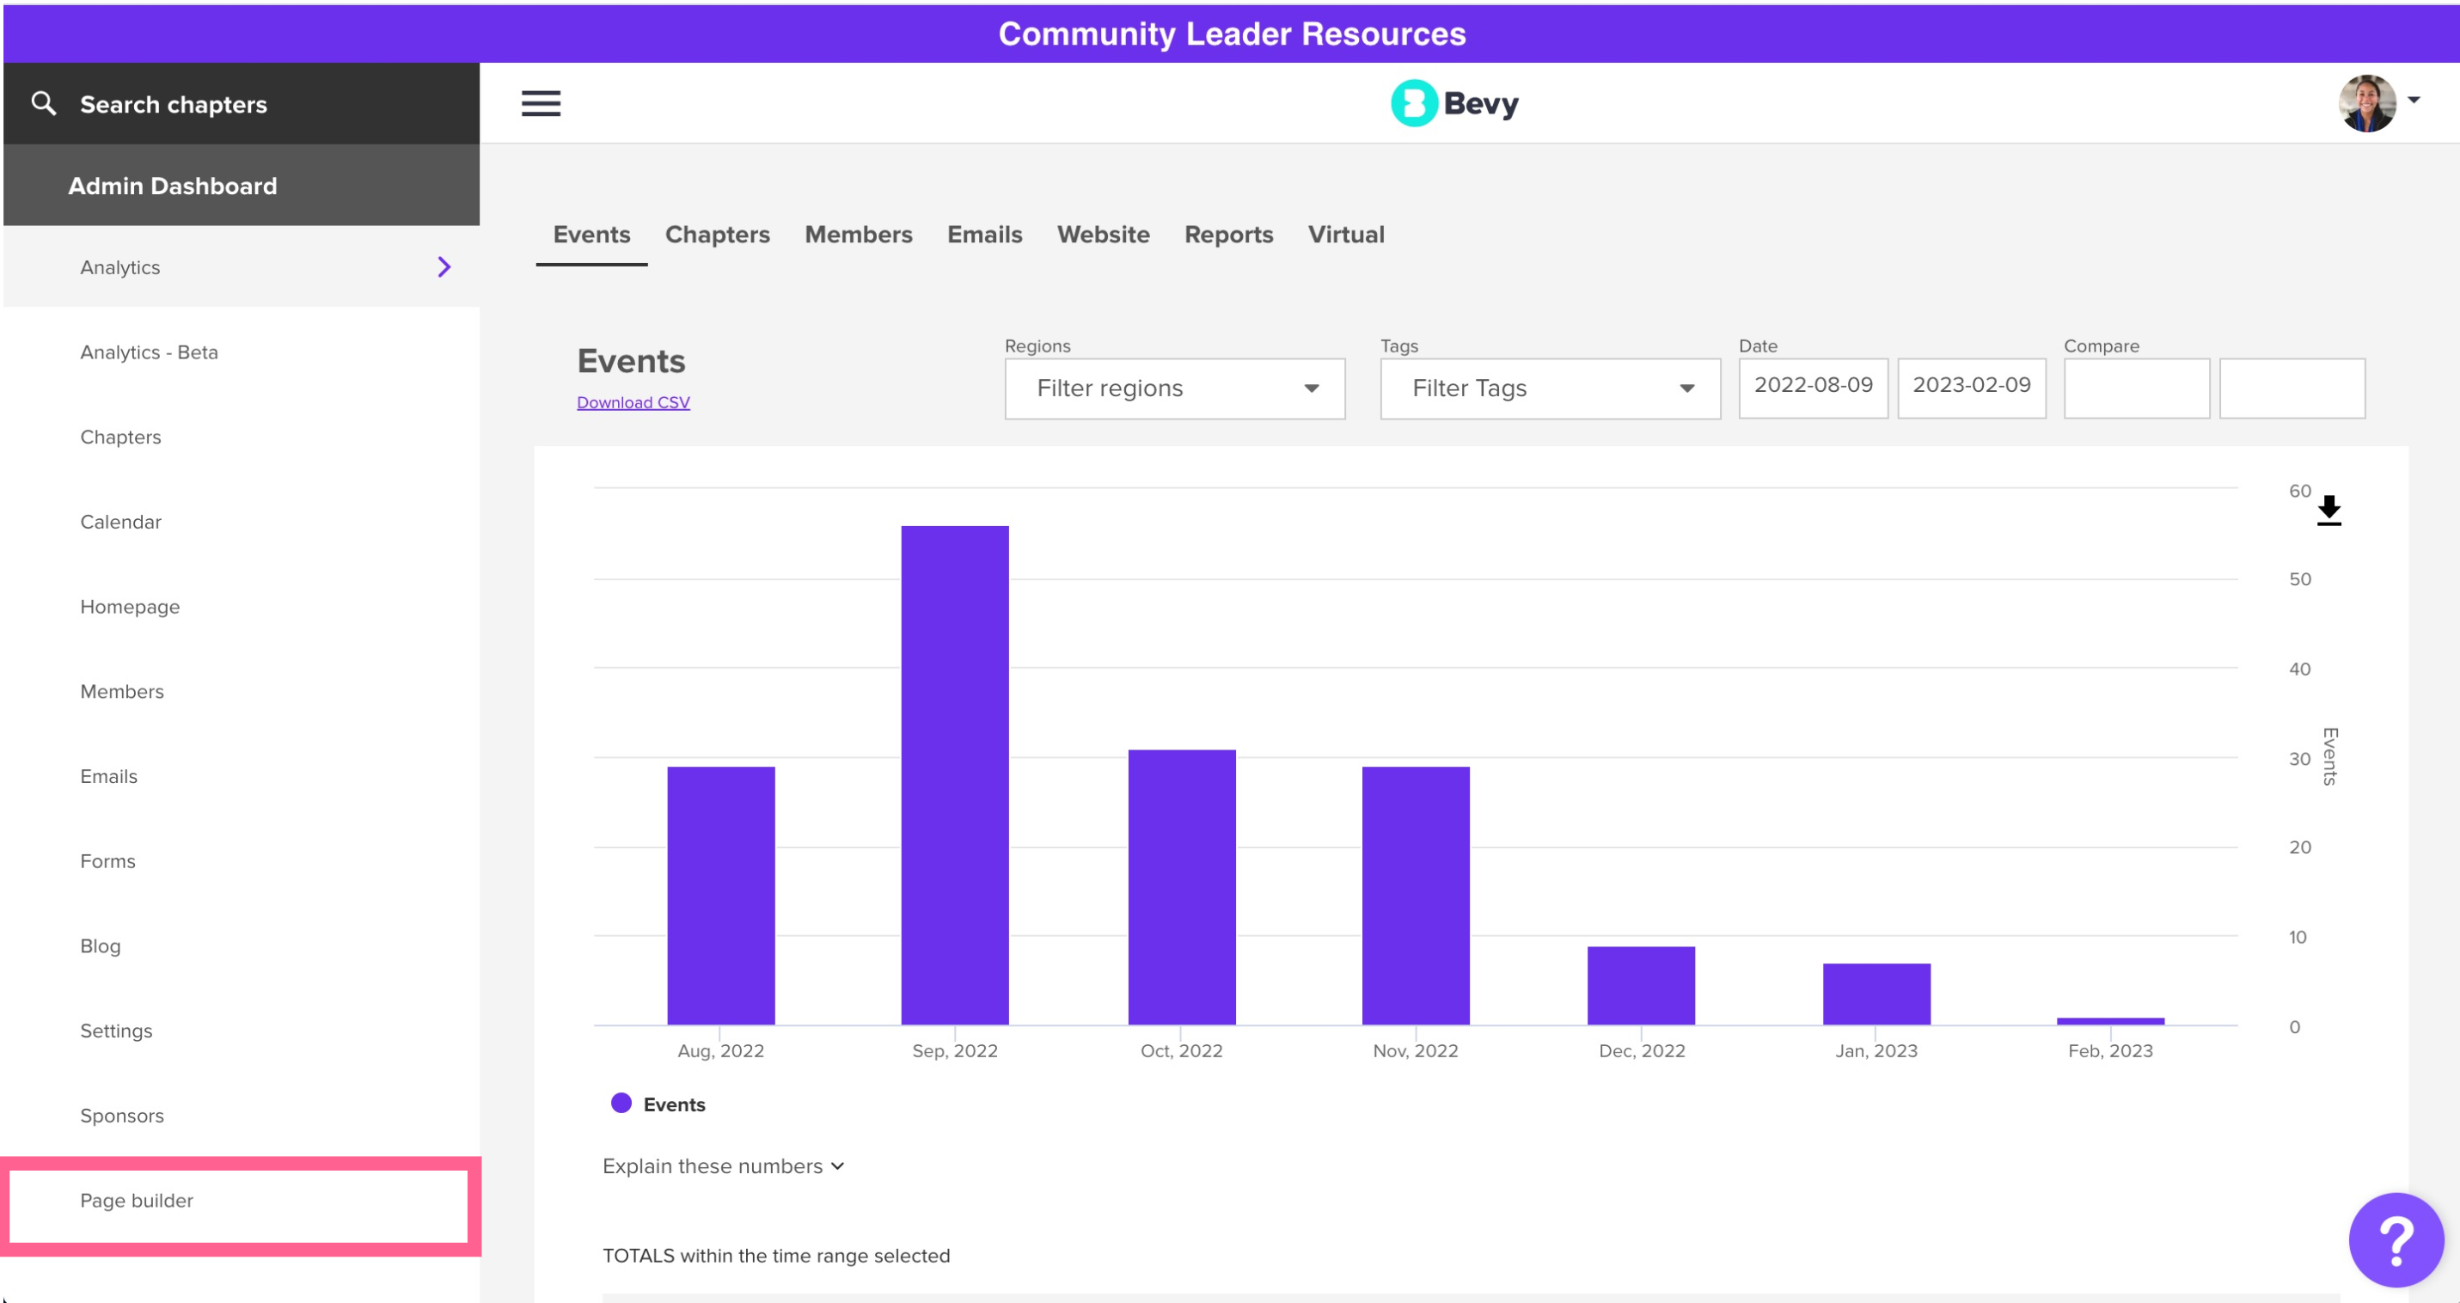Click the first Compare date field
This screenshot has width=2460, height=1303.
click(2136, 388)
